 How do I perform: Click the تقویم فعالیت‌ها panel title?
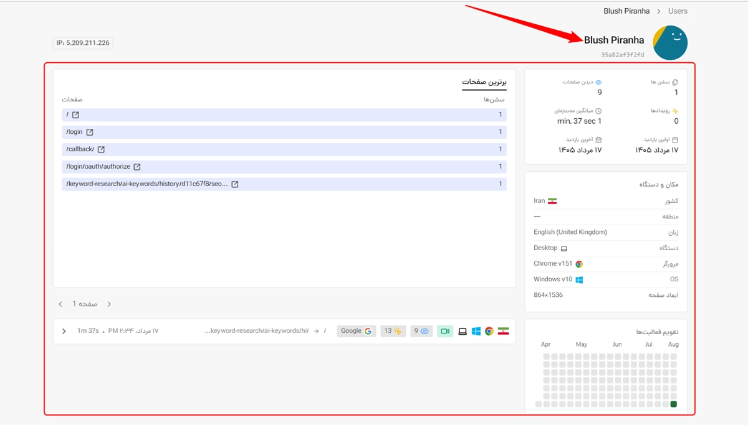657,332
